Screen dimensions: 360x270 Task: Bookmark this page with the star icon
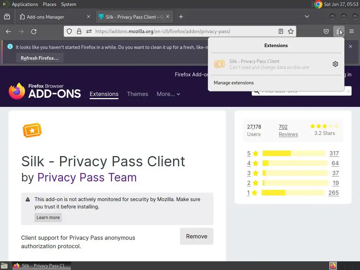click(291, 31)
